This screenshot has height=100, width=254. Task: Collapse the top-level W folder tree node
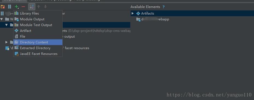click(x=2, y=19)
